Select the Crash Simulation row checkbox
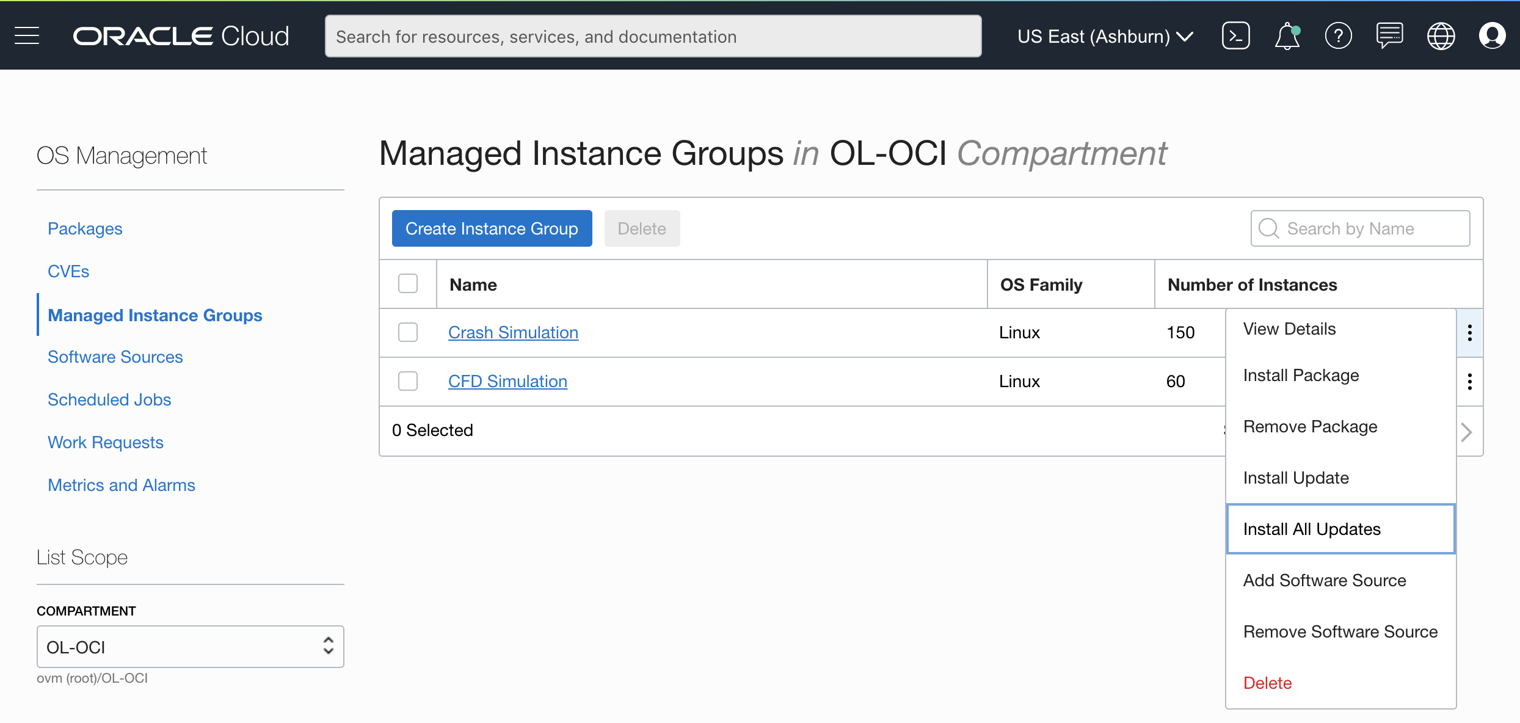Screen dimensions: 1520x723 click(x=408, y=332)
